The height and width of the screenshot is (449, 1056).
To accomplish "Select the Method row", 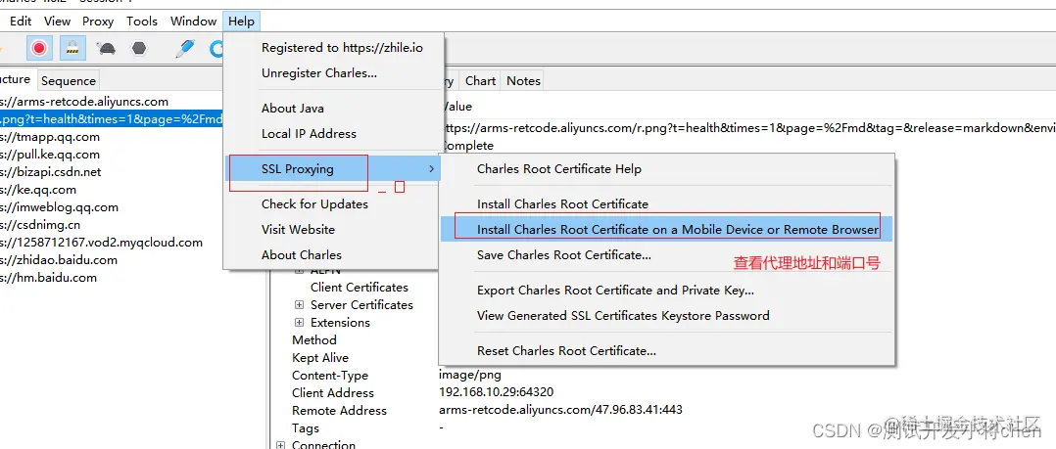I will click(313, 340).
